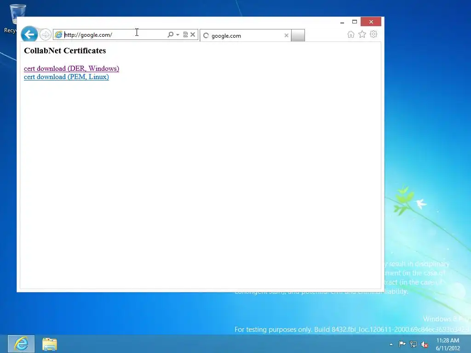The height and width of the screenshot is (353, 471).
Task: Open the clock showing 11:28 AM
Action: [x=448, y=344]
